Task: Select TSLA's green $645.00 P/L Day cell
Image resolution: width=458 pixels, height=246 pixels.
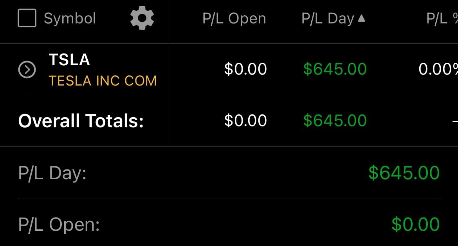Action: click(335, 69)
